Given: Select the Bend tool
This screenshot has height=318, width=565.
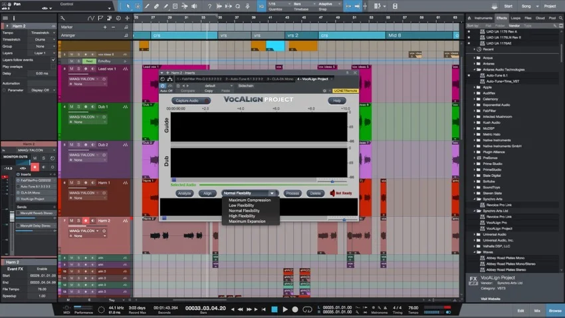Looking at the screenshot, I should [185, 6].
